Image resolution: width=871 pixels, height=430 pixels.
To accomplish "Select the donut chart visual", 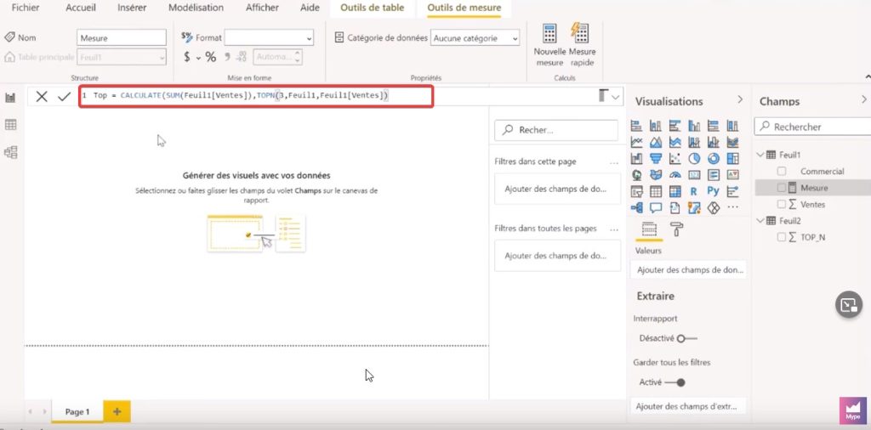I will coord(714,159).
